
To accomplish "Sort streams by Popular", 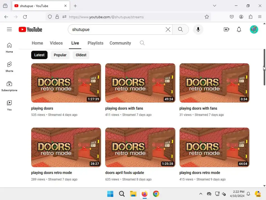I will [x=60, y=55].
